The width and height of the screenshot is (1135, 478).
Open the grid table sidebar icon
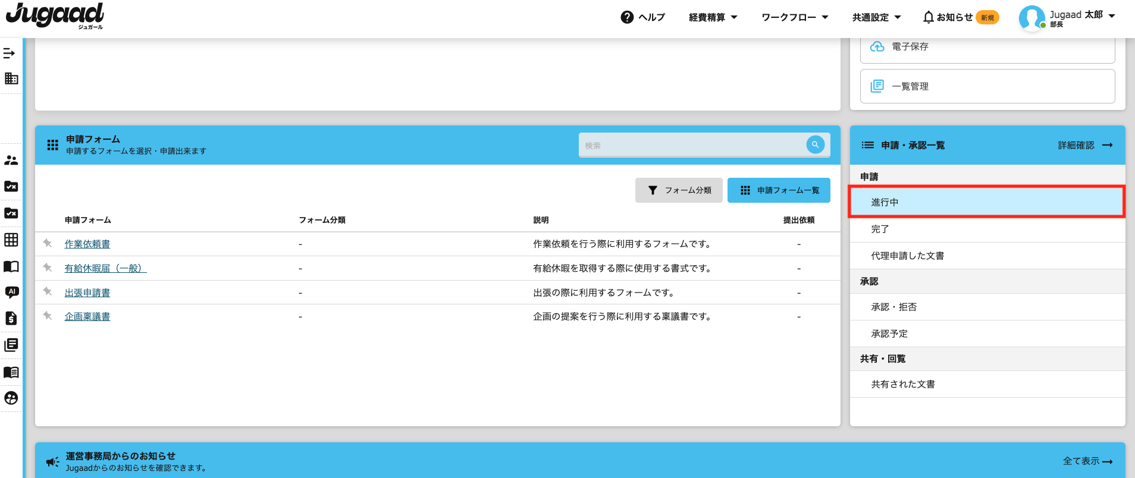11,240
